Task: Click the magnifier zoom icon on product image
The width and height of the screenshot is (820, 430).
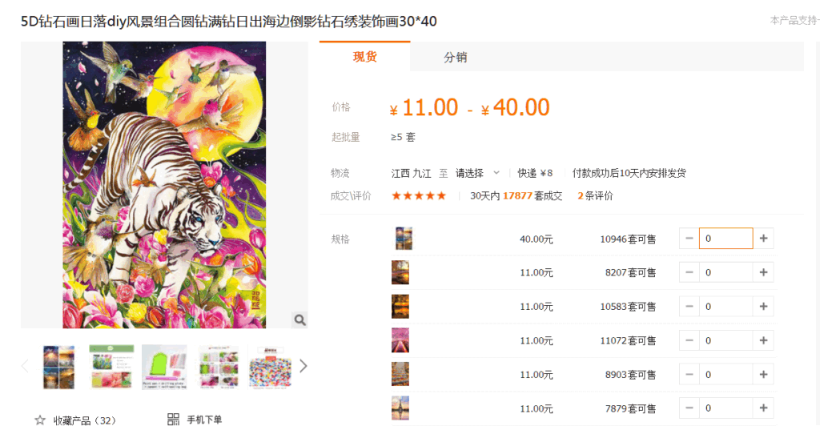Action: point(299,319)
